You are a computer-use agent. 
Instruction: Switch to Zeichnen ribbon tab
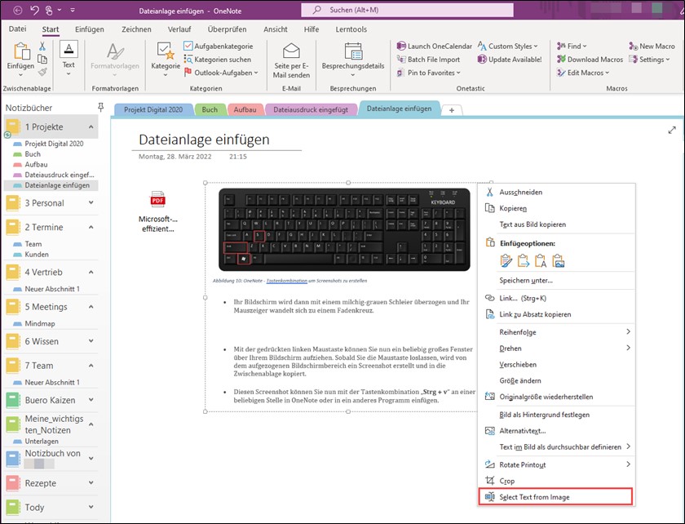click(136, 29)
